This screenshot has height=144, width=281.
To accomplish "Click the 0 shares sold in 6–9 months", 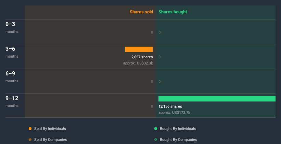I will (152, 82).
